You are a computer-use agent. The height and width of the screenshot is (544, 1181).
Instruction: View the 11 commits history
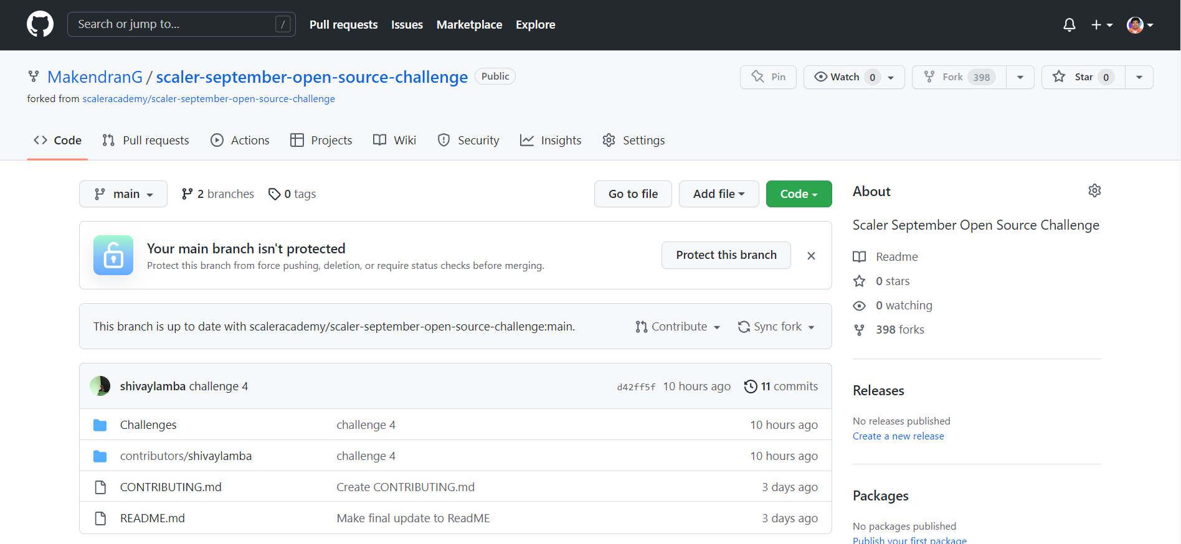(781, 387)
